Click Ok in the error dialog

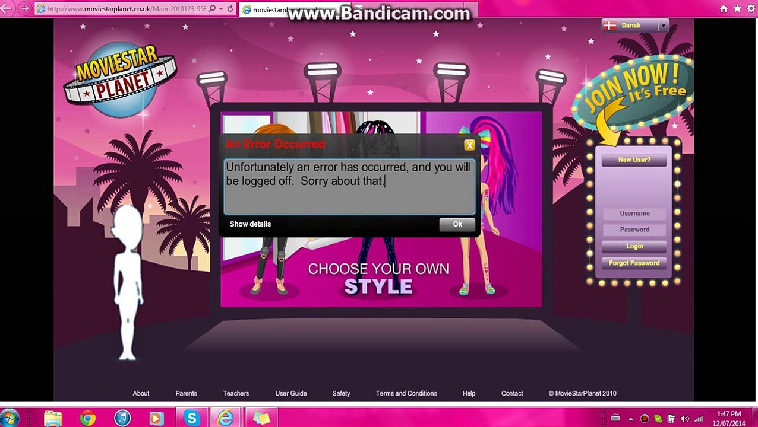tap(457, 224)
